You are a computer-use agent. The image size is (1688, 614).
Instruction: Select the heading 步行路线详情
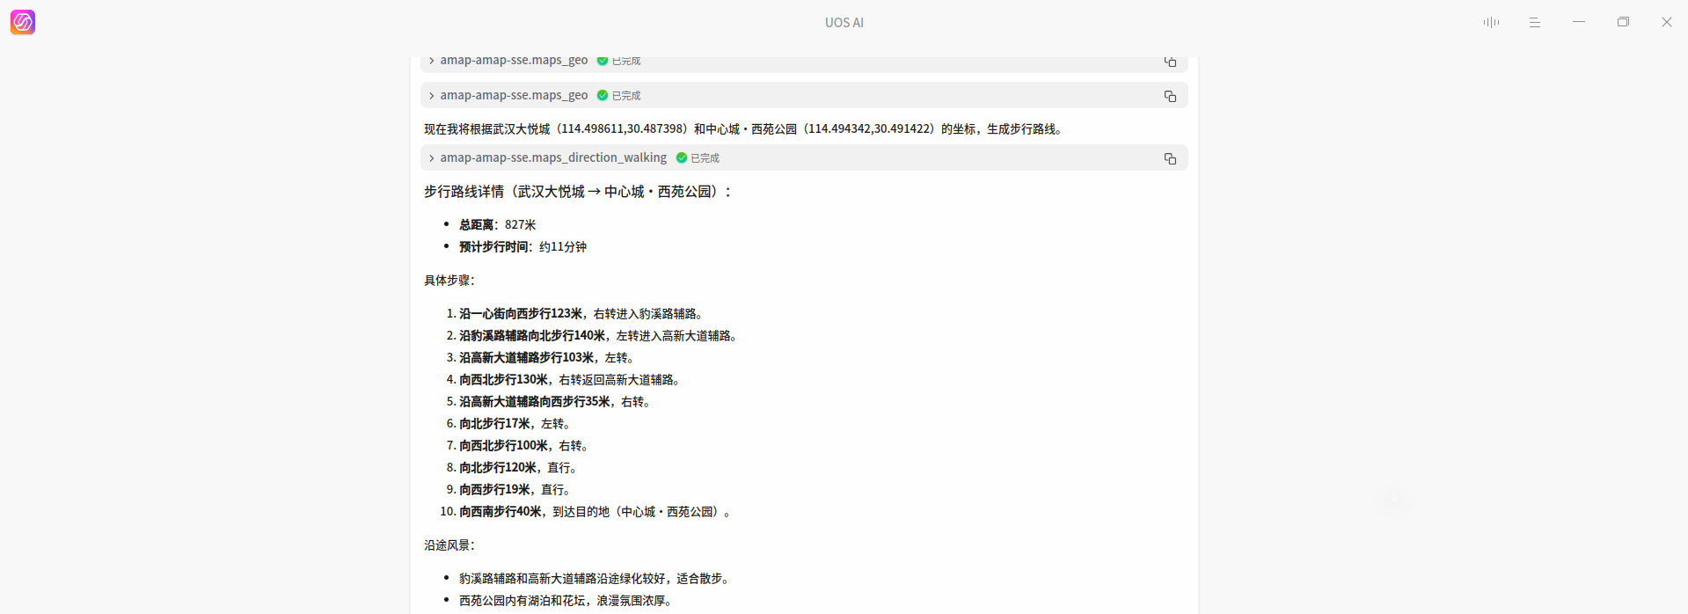pos(579,192)
